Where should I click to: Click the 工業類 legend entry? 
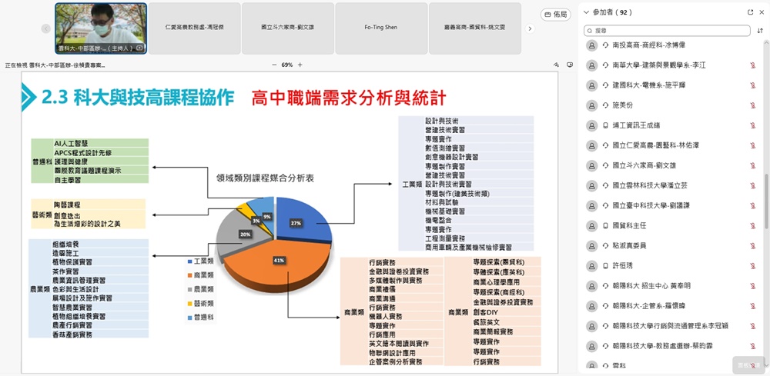click(200, 261)
